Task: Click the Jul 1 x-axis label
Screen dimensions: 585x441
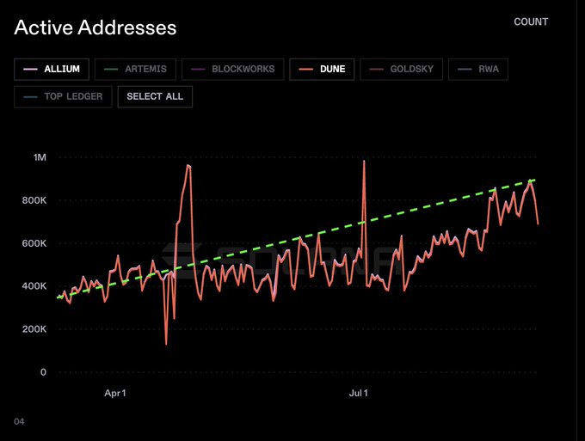Action: 359,393
